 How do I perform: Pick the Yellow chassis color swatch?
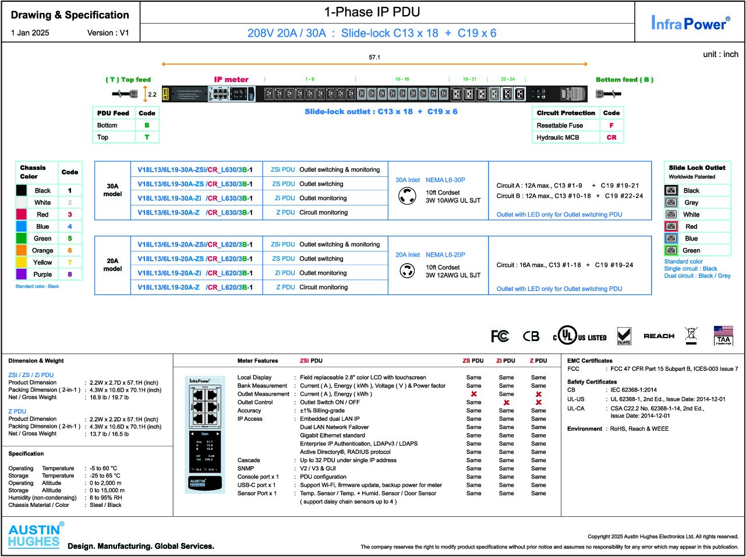(22, 262)
